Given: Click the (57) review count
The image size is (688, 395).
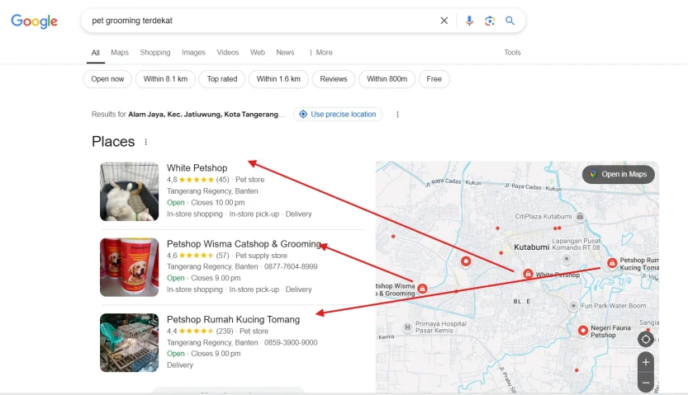Looking at the screenshot, I should pyautogui.click(x=222, y=256).
